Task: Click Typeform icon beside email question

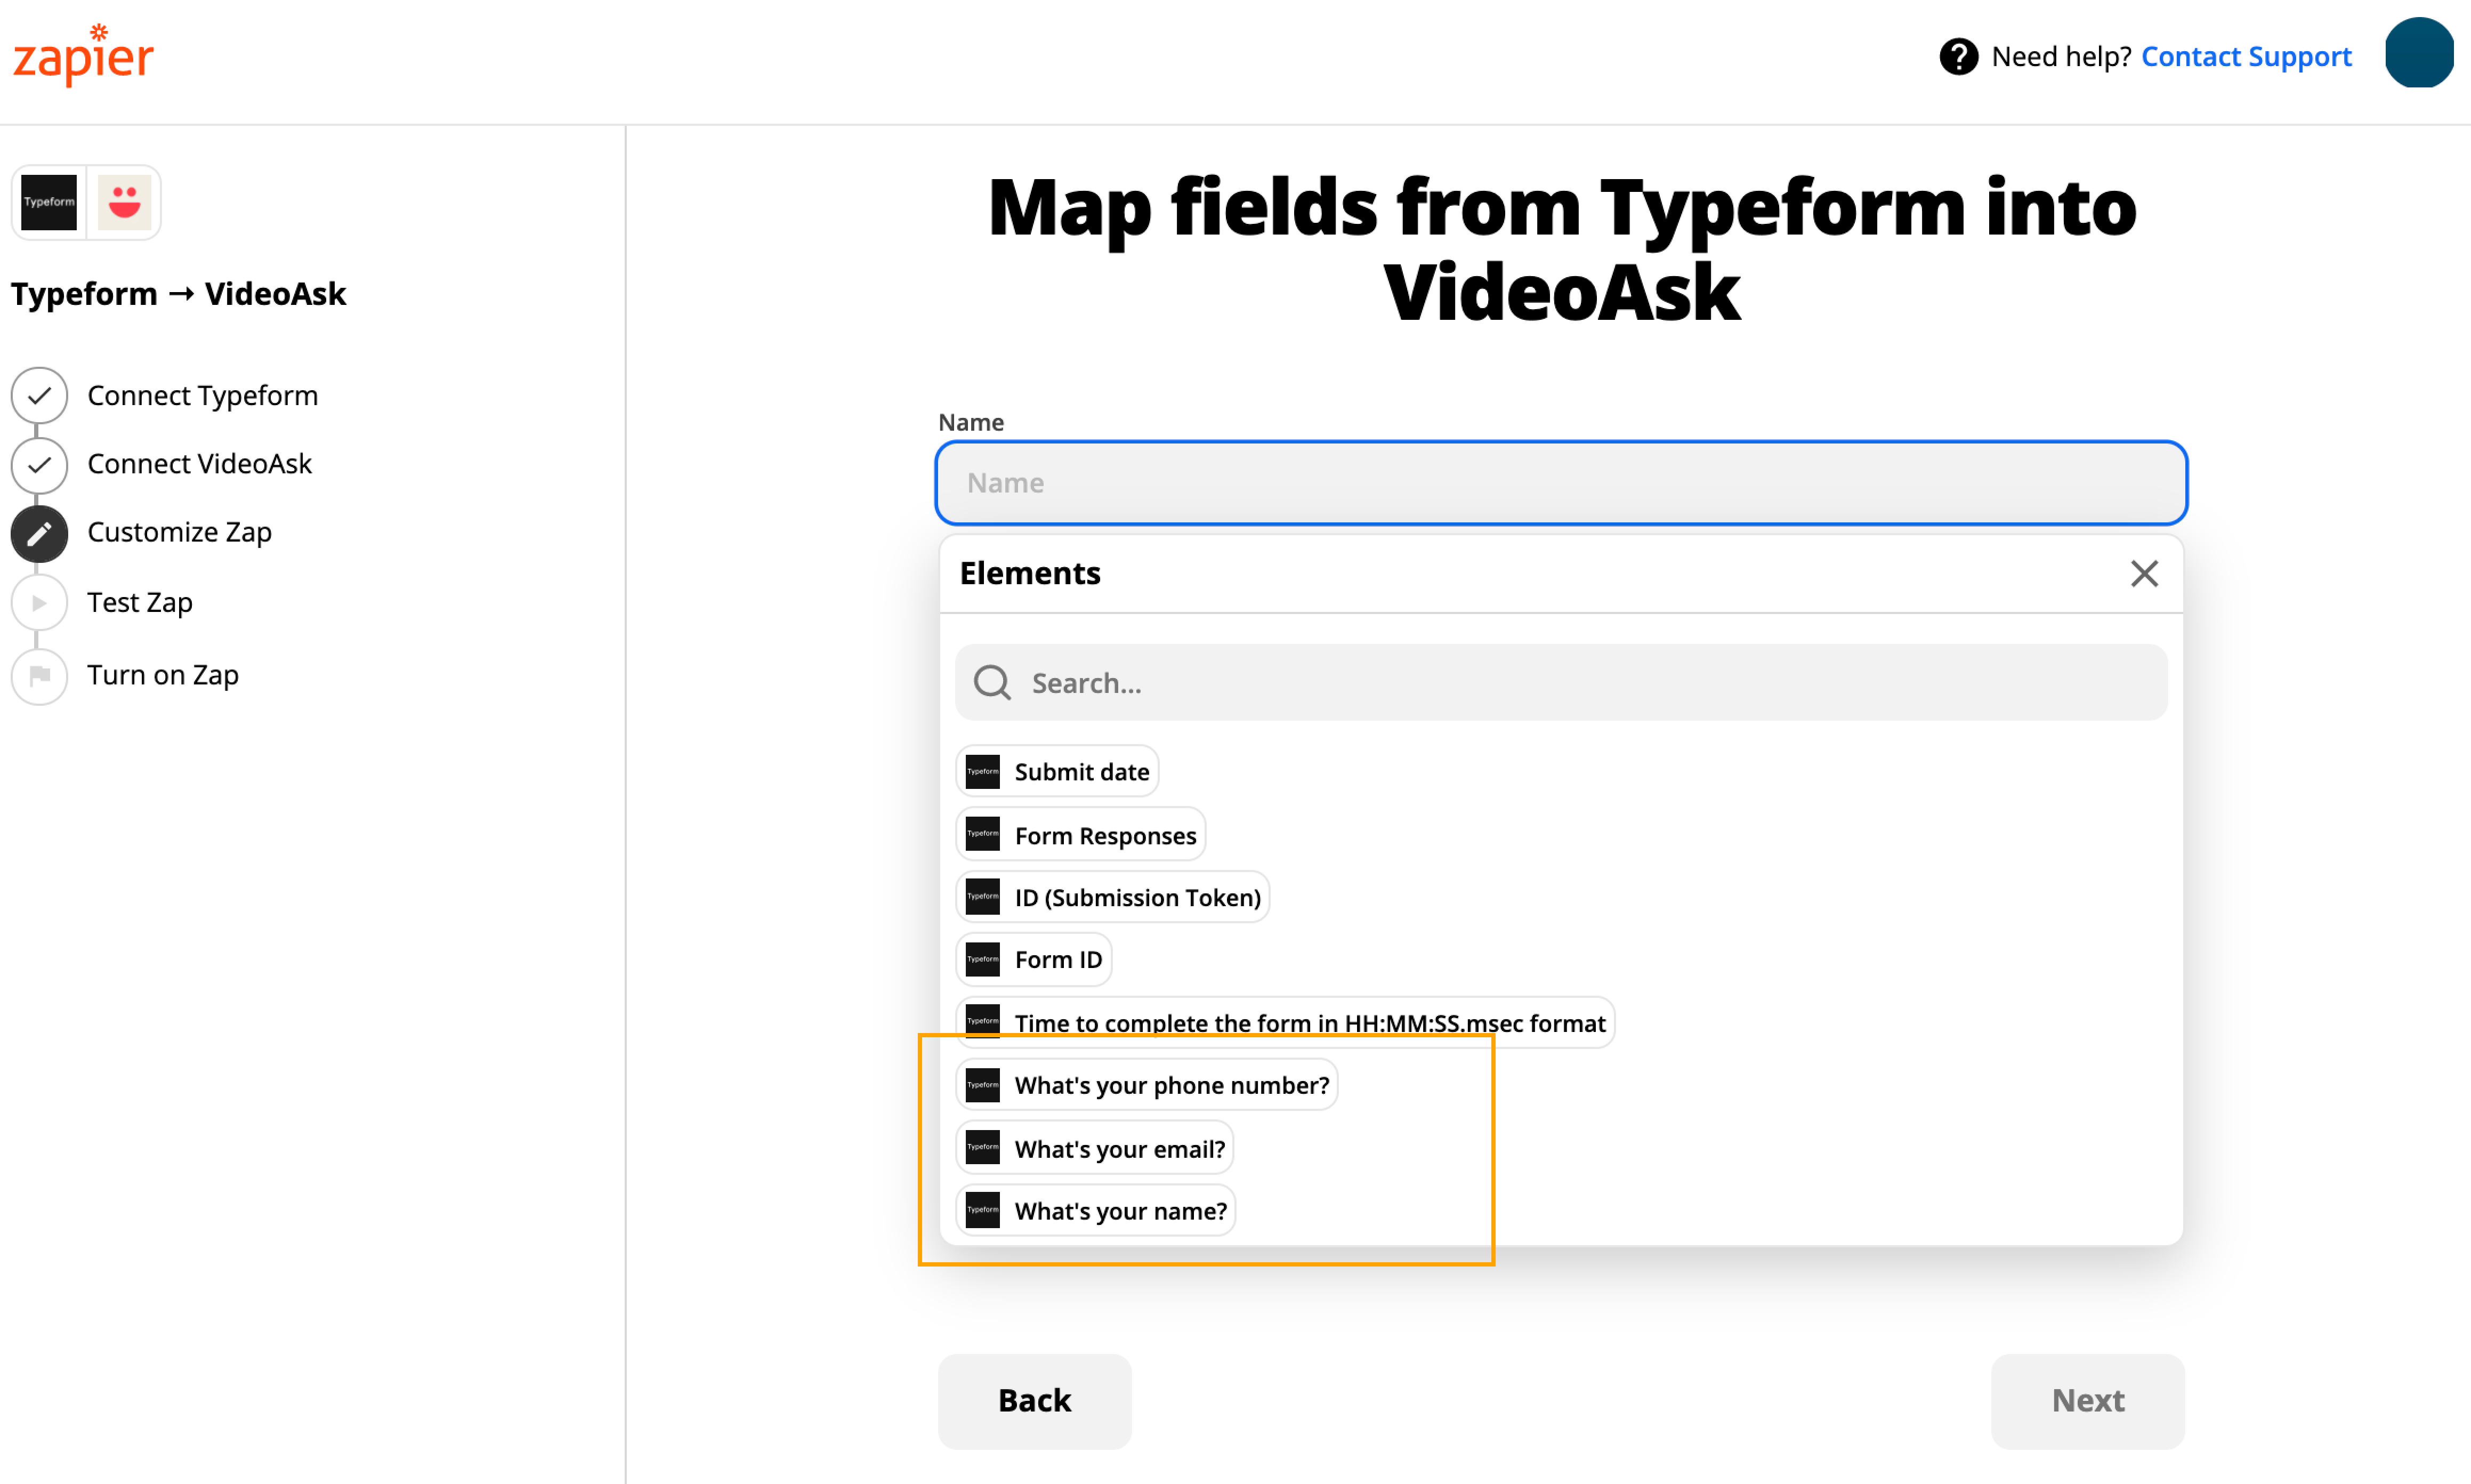Action: 982,1148
